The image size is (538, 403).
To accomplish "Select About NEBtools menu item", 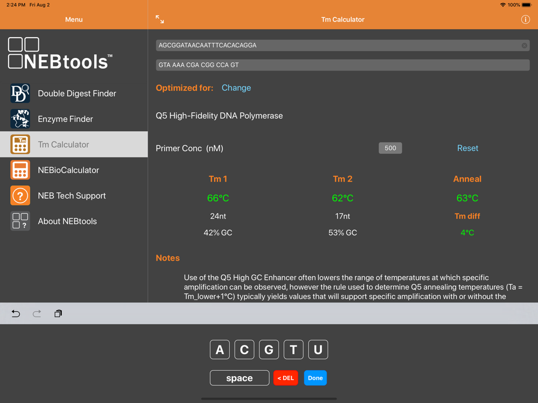I will pos(74,221).
